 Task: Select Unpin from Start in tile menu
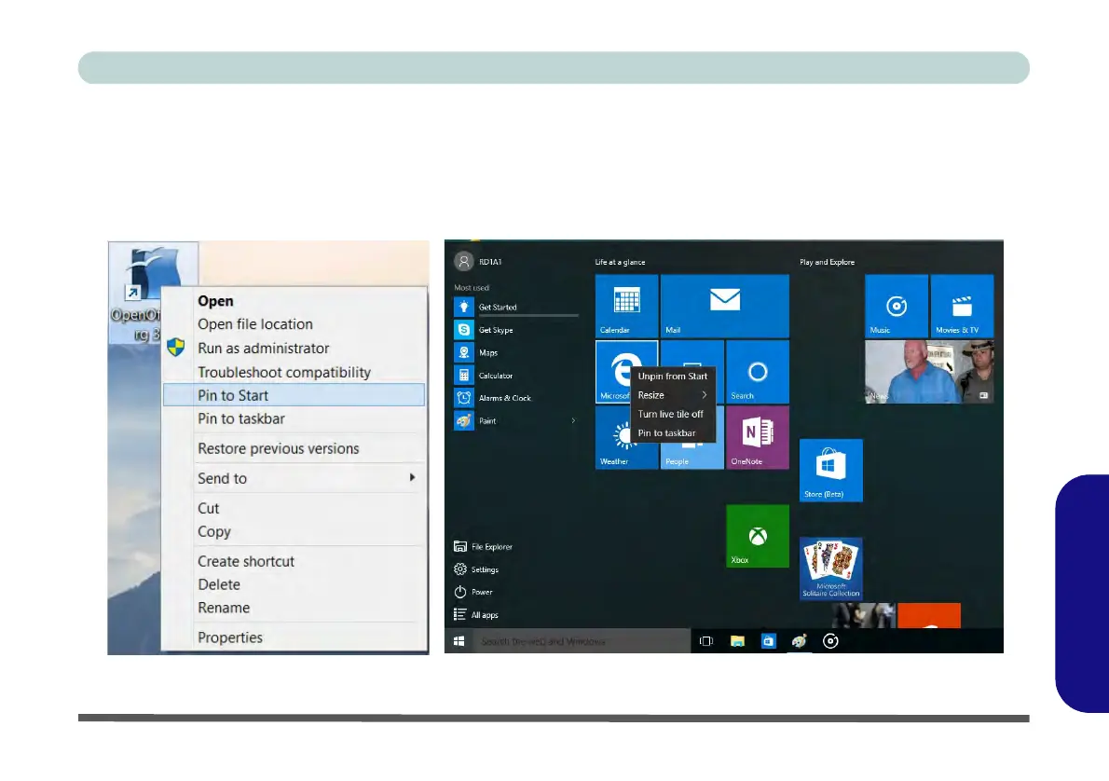click(x=673, y=377)
